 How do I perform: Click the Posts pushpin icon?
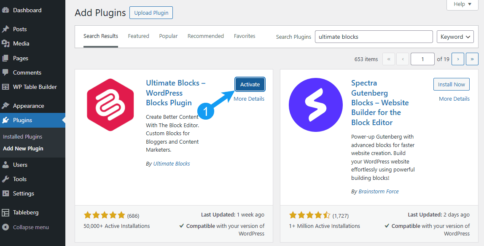(x=5, y=29)
